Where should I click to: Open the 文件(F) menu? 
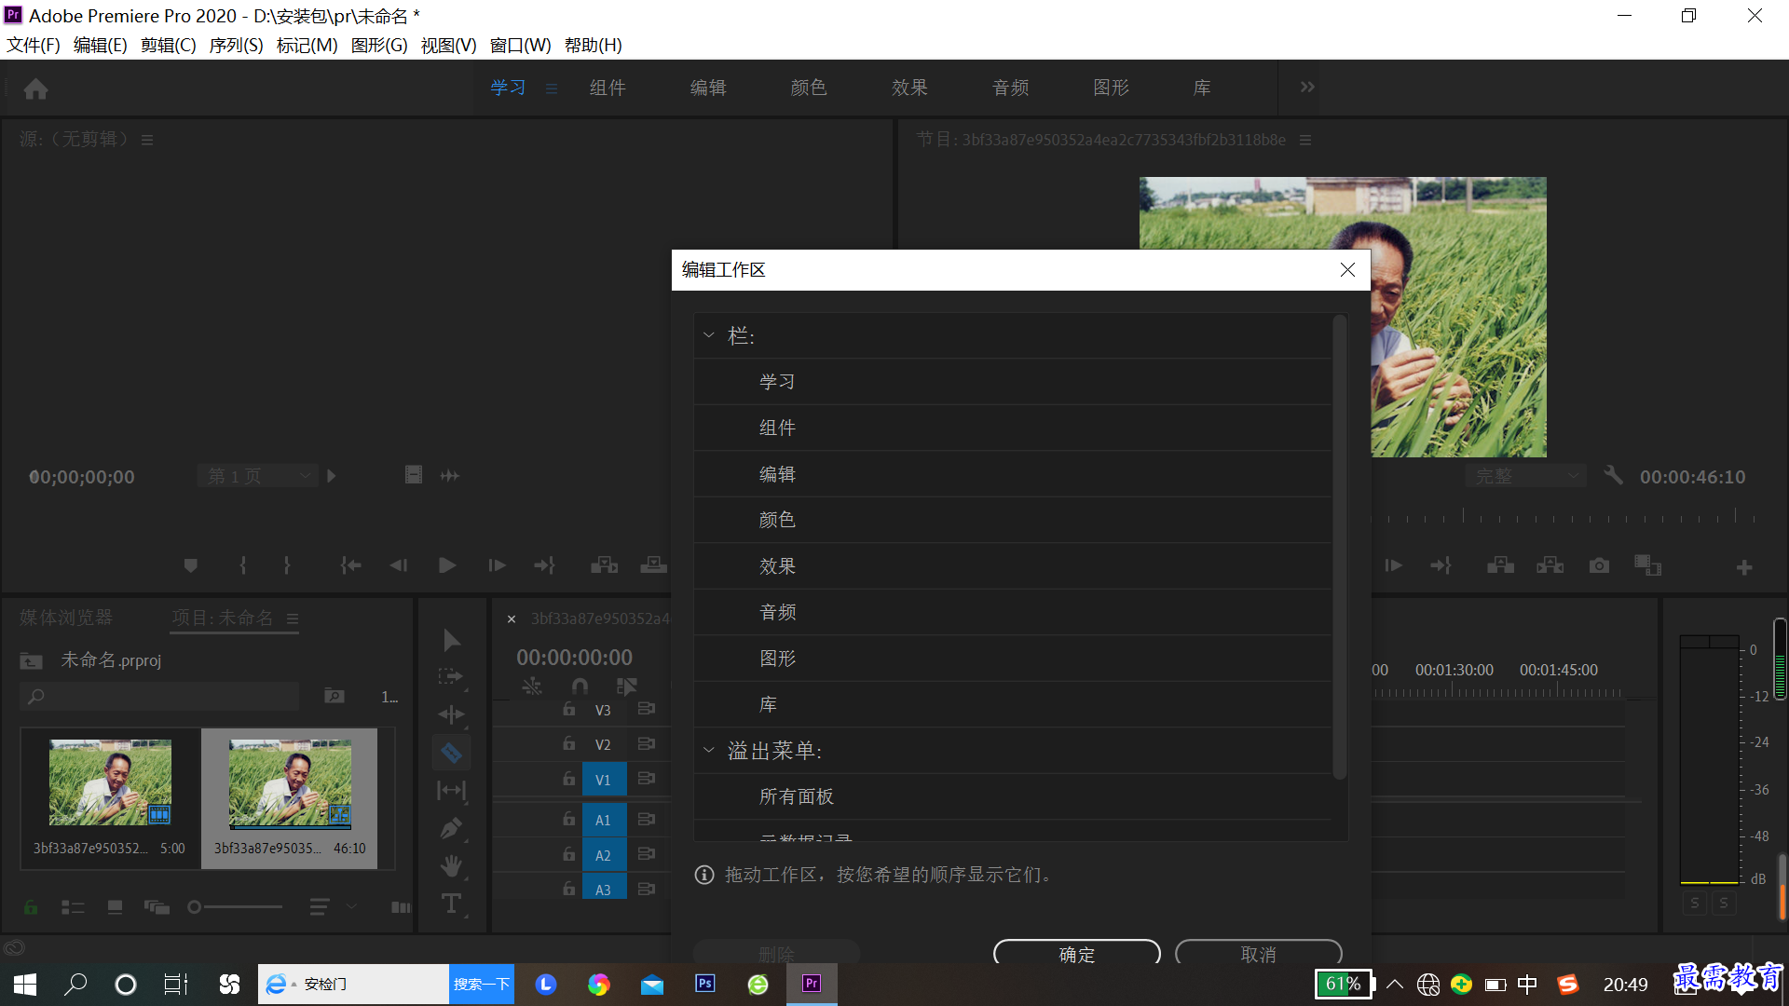tap(34, 45)
